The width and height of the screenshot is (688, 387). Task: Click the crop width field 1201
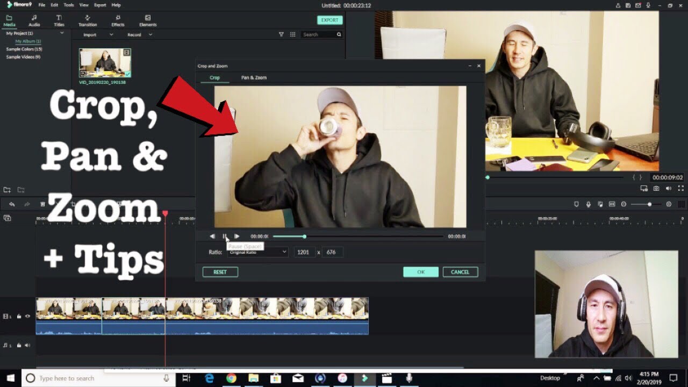(x=304, y=252)
